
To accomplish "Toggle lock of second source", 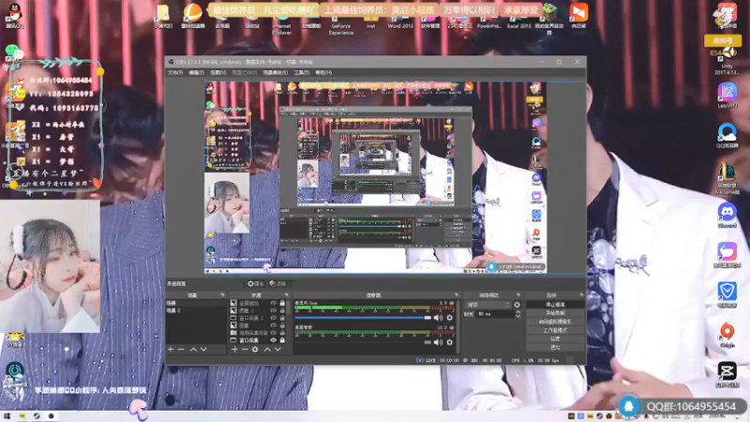I will point(282,310).
